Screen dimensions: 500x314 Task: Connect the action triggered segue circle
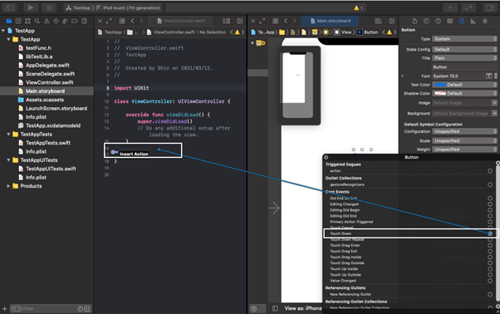tap(490, 171)
